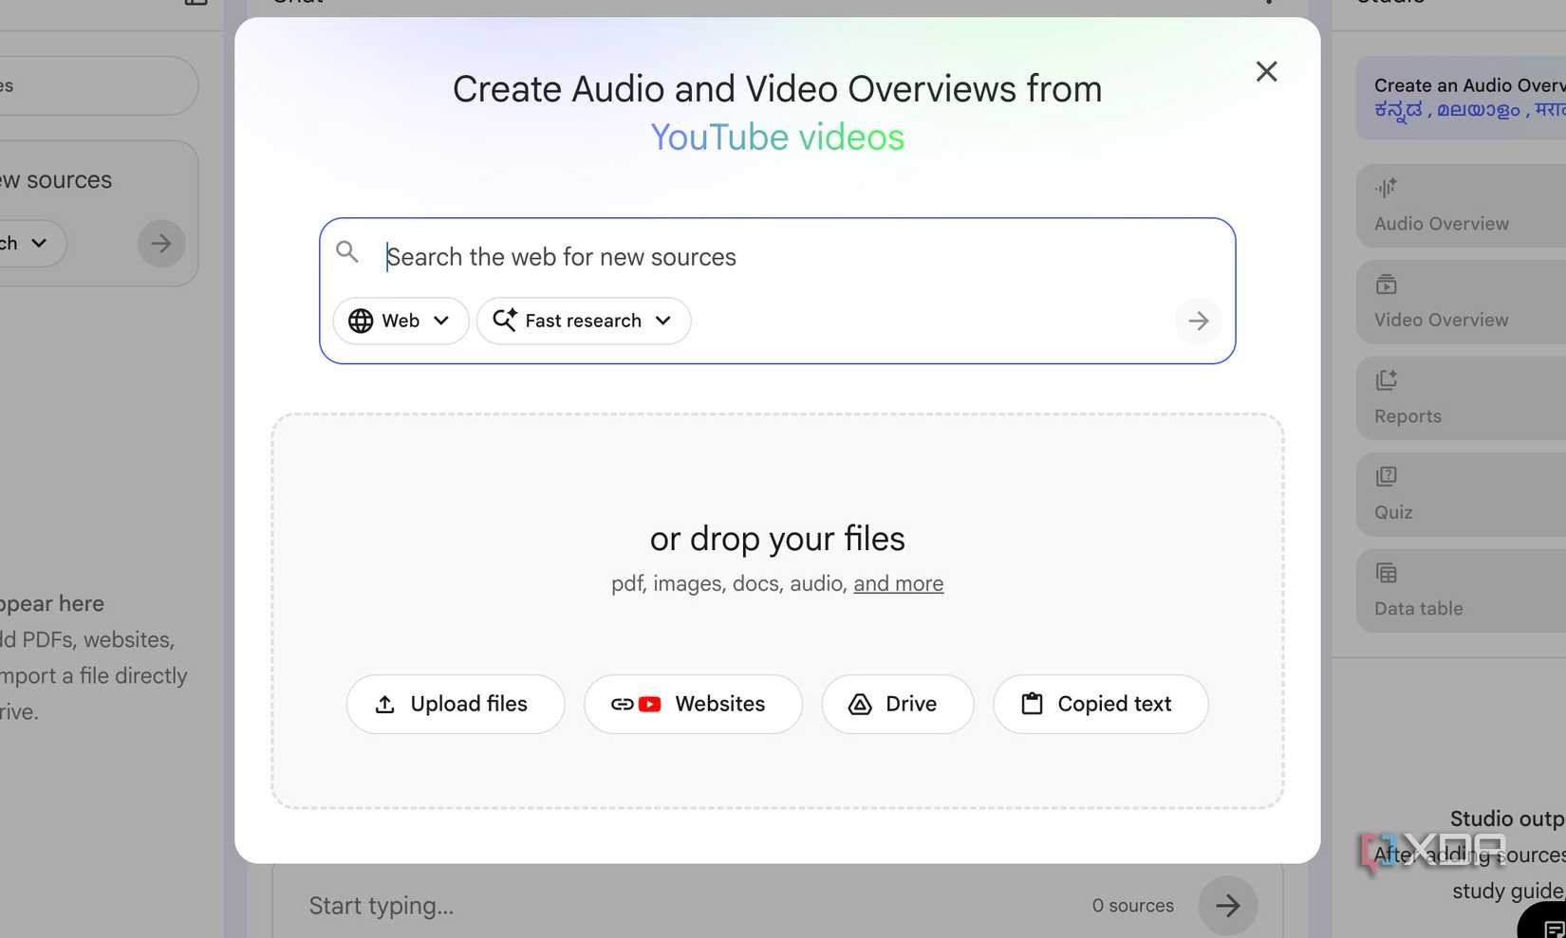This screenshot has width=1566, height=938.
Task: Click the clipboard icon on Copied text
Action: (1032, 704)
